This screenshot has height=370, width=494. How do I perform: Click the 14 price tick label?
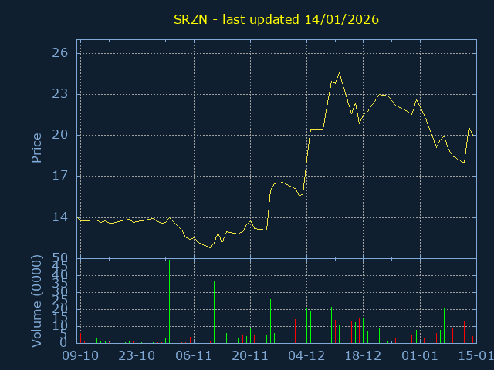[x=60, y=217]
